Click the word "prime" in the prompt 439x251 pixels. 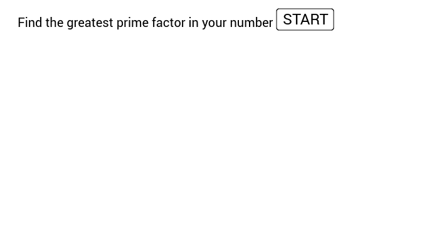point(132,23)
